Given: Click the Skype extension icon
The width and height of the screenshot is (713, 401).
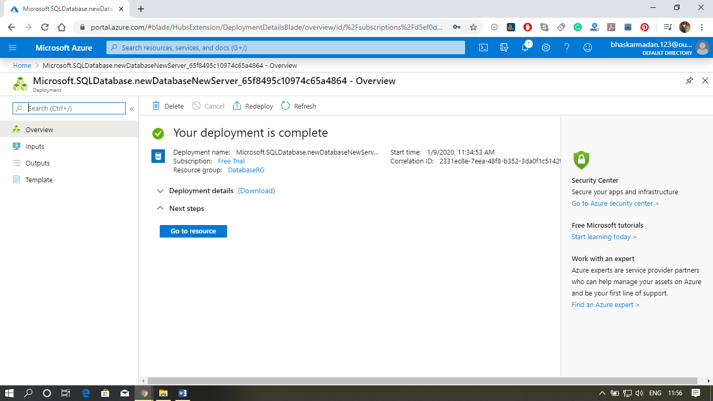Looking at the screenshot, I should [x=544, y=27].
